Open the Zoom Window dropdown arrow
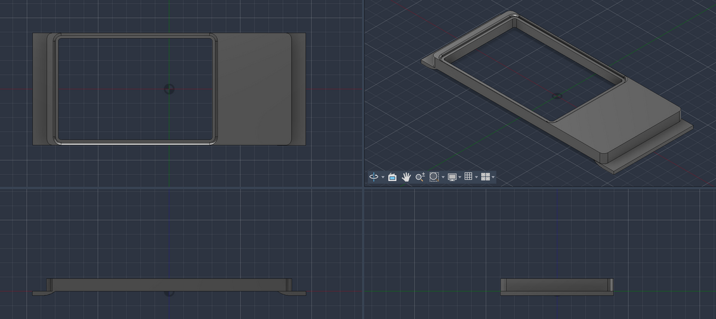This screenshot has width=716, height=319. coord(443,178)
